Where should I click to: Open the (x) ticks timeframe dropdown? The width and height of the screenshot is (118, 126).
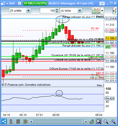coord(71,11)
